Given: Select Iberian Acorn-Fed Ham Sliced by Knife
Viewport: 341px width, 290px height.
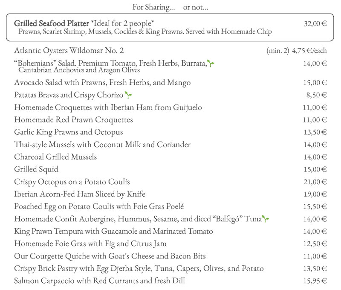Looking at the screenshot, I should coord(80,194).
